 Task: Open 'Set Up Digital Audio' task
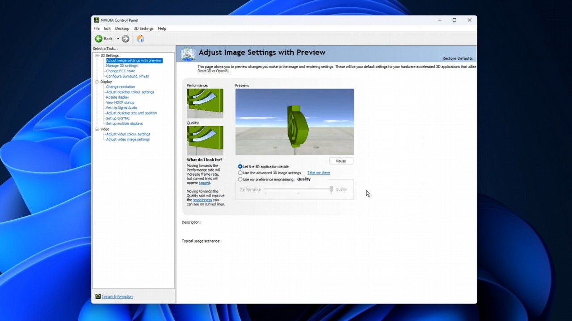click(x=122, y=108)
